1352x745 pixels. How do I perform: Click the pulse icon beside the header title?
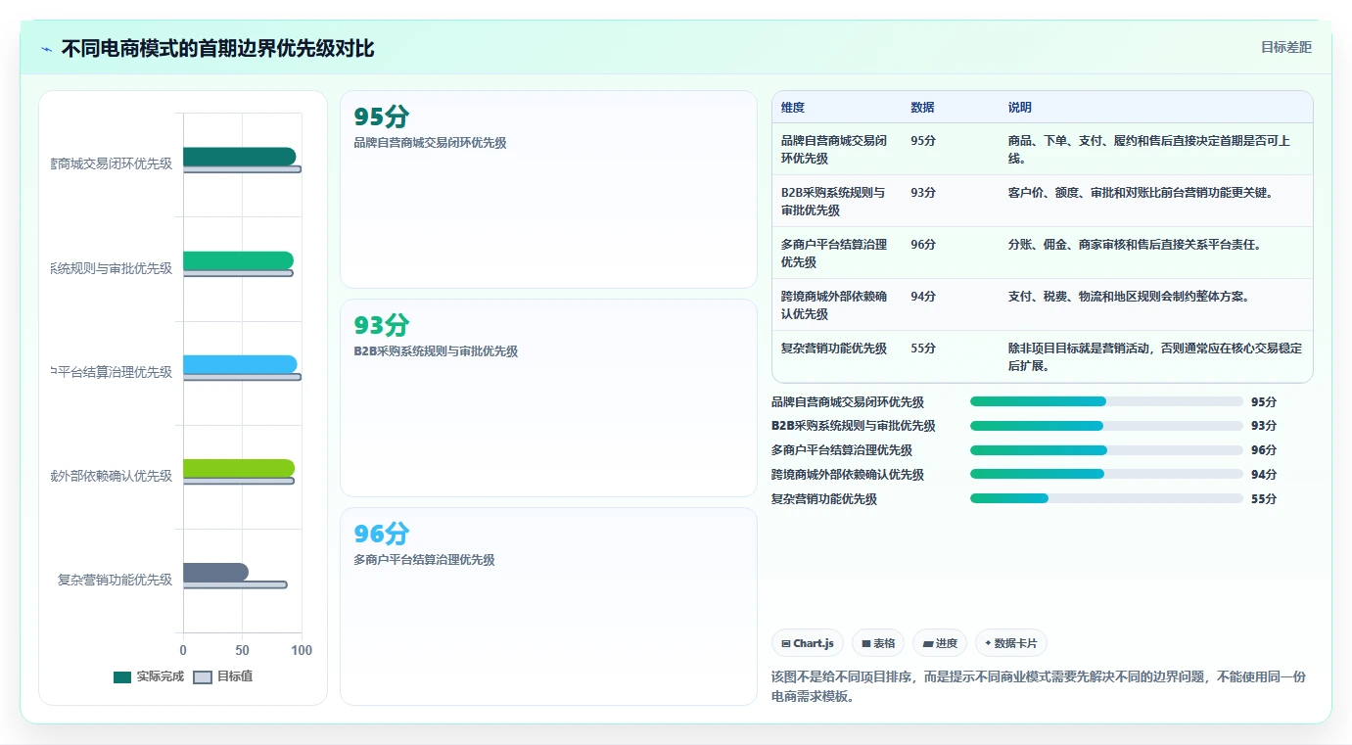click(x=46, y=49)
